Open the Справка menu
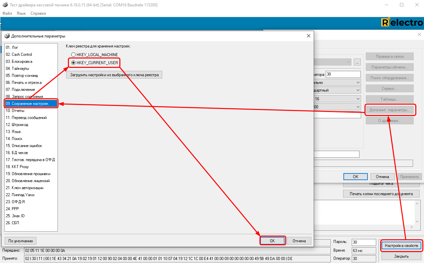This screenshot has height=263, width=424. (x=38, y=13)
